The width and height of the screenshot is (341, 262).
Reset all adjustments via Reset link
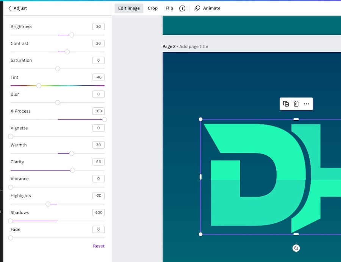point(99,246)
